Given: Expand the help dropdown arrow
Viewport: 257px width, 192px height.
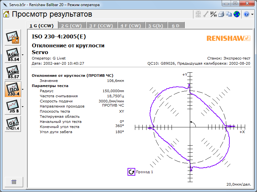Looking at the screenshot, I should [252, 14].
